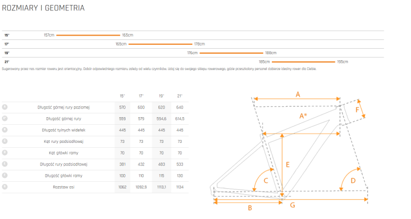This screenshot has width=411, height=219.
Task: Click the circular A icon beside Długość górnej rury poziomej
Action: 5,107
